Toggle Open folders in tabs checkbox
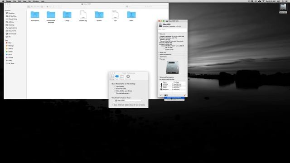 point(112,105)
